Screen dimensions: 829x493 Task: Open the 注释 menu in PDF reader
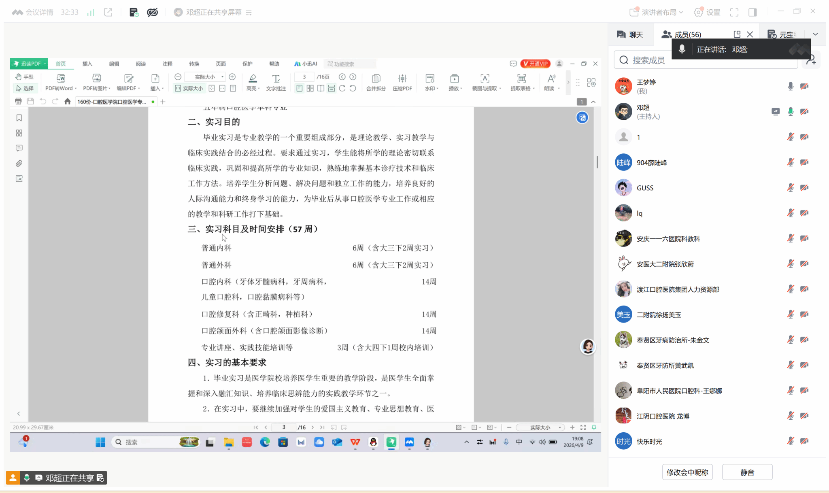(167, 64)
